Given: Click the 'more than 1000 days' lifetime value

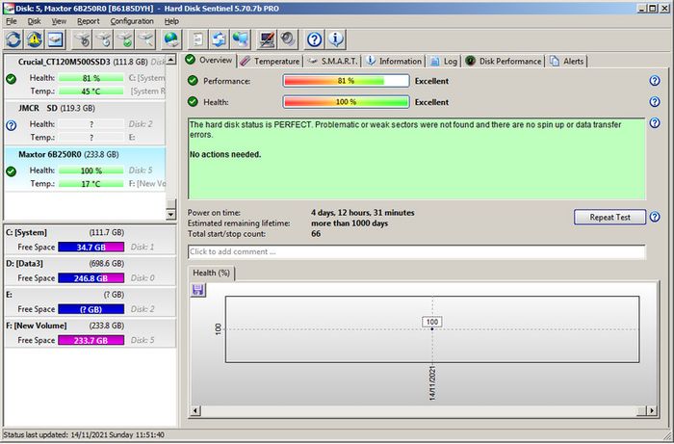Looking at the screenshot, I should [x=350, y=223].
